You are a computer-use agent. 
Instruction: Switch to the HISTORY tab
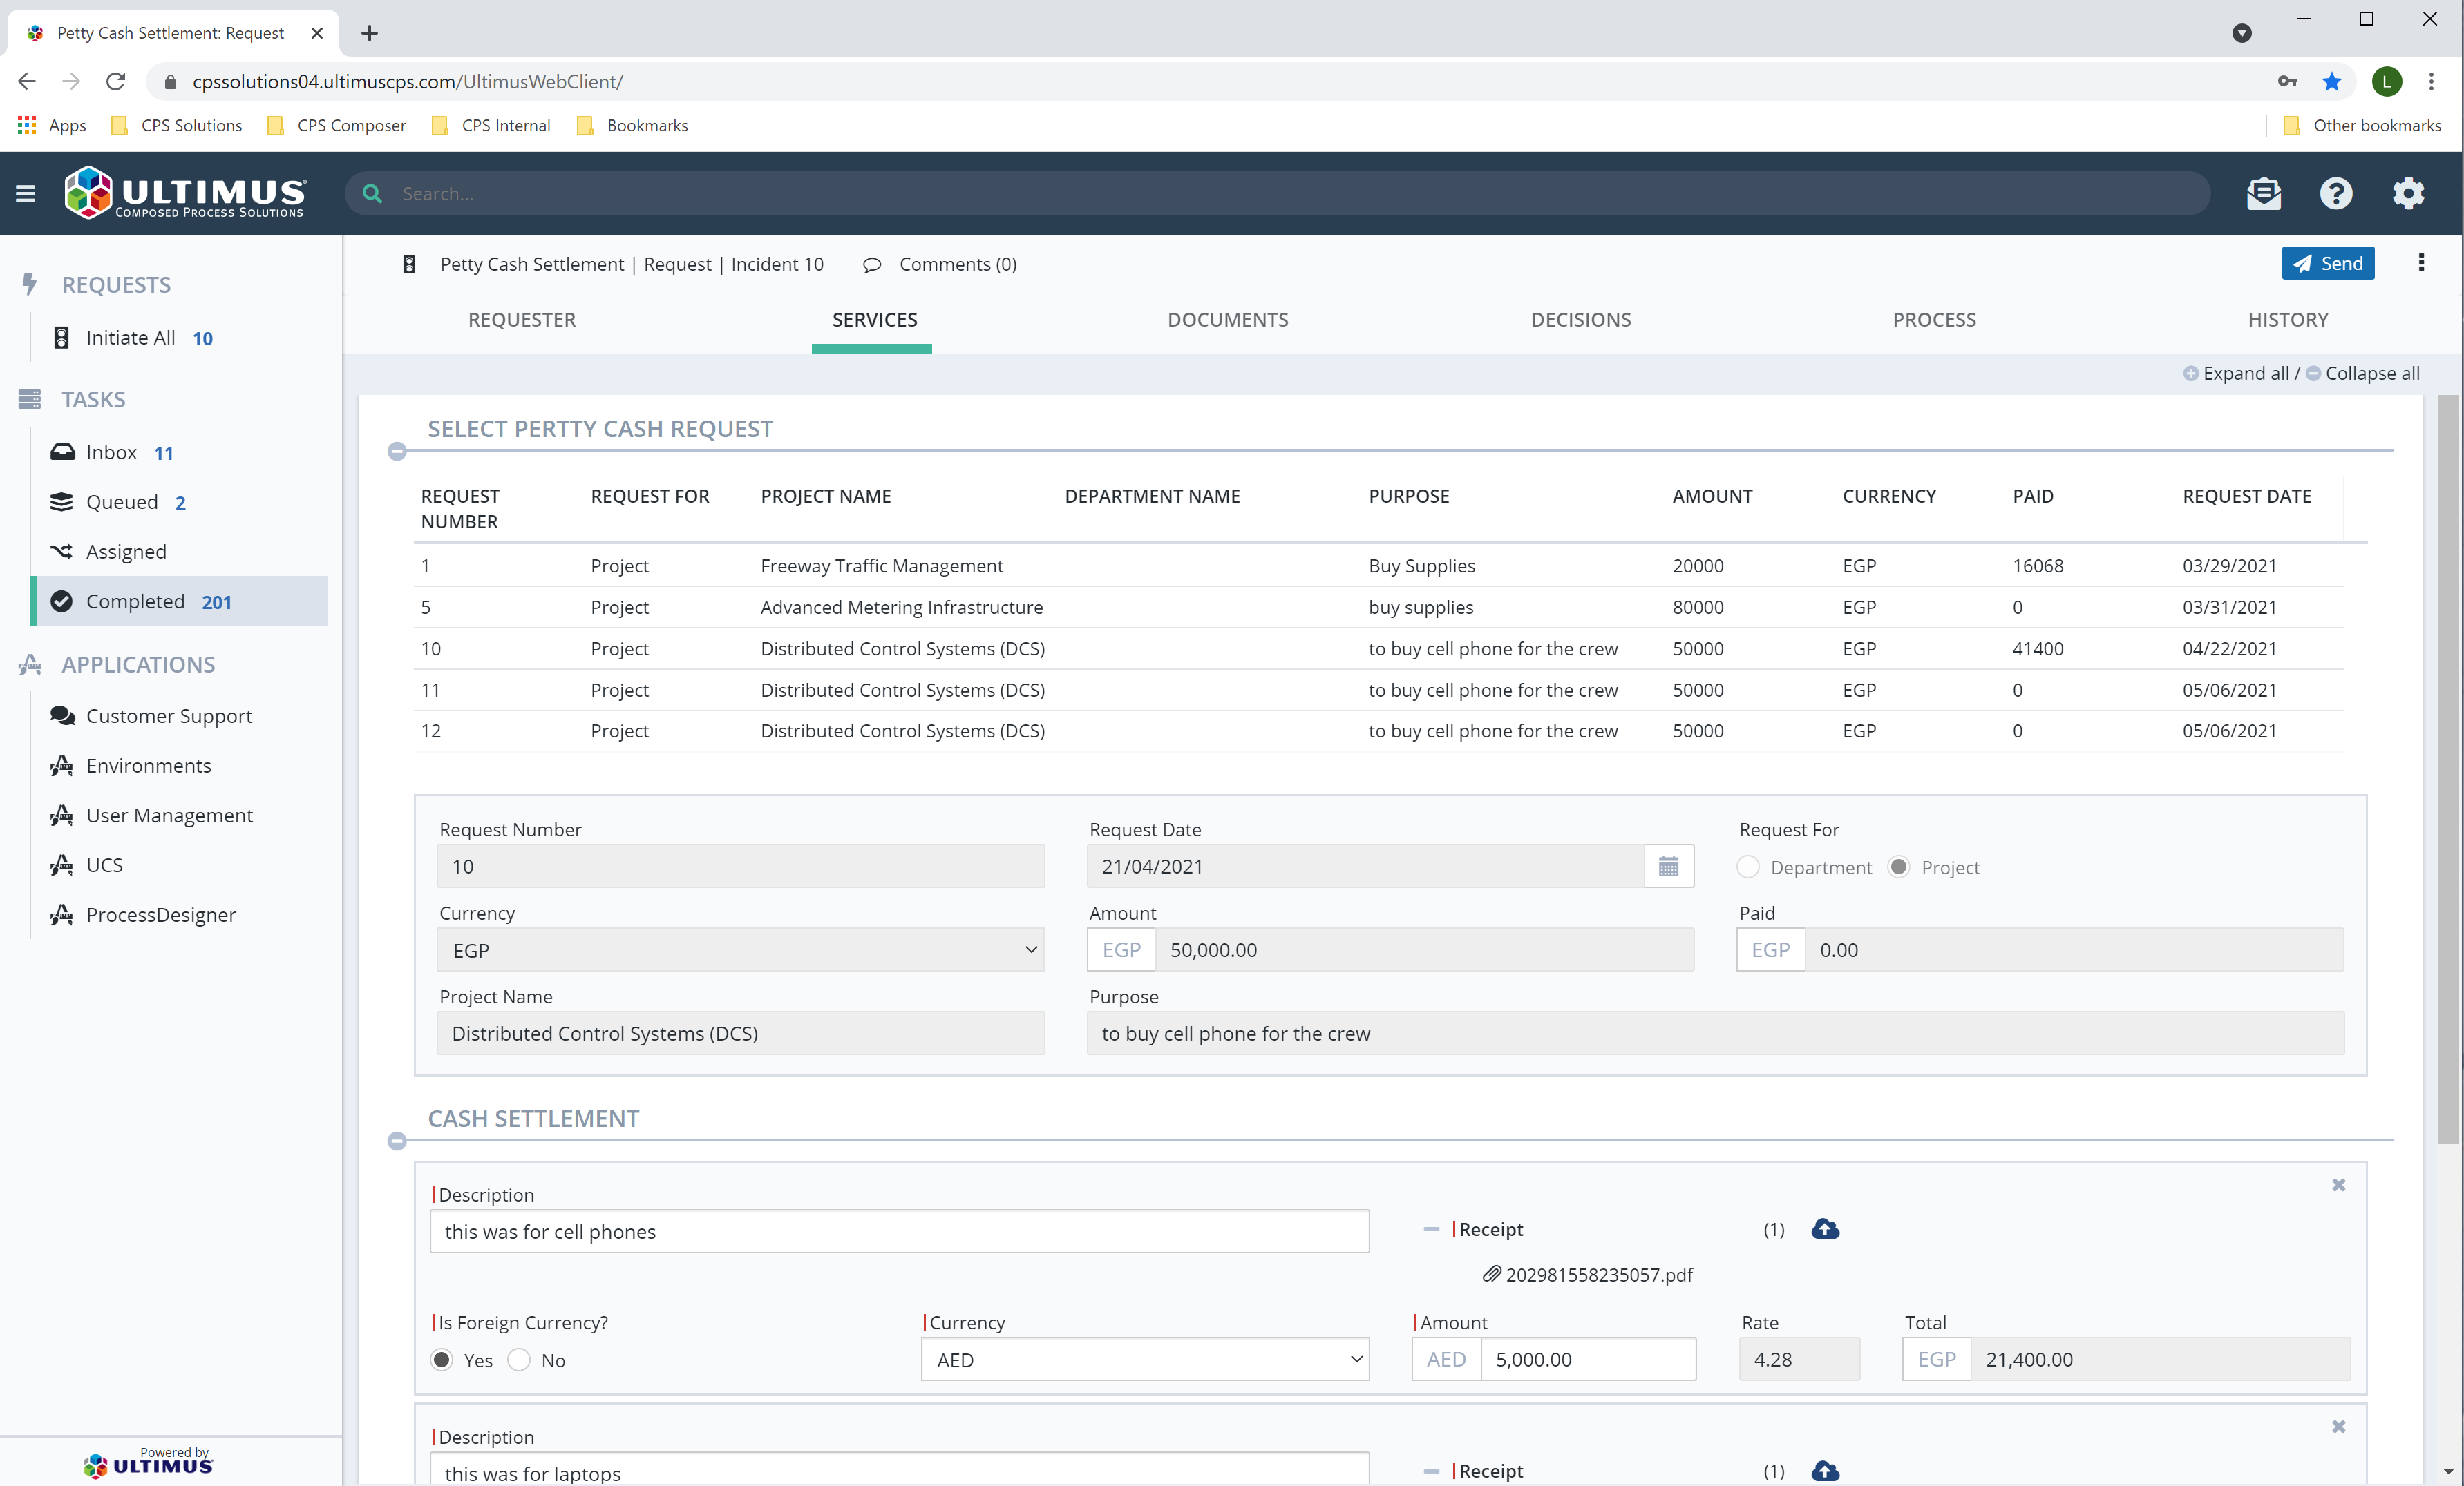(2289, 320)
